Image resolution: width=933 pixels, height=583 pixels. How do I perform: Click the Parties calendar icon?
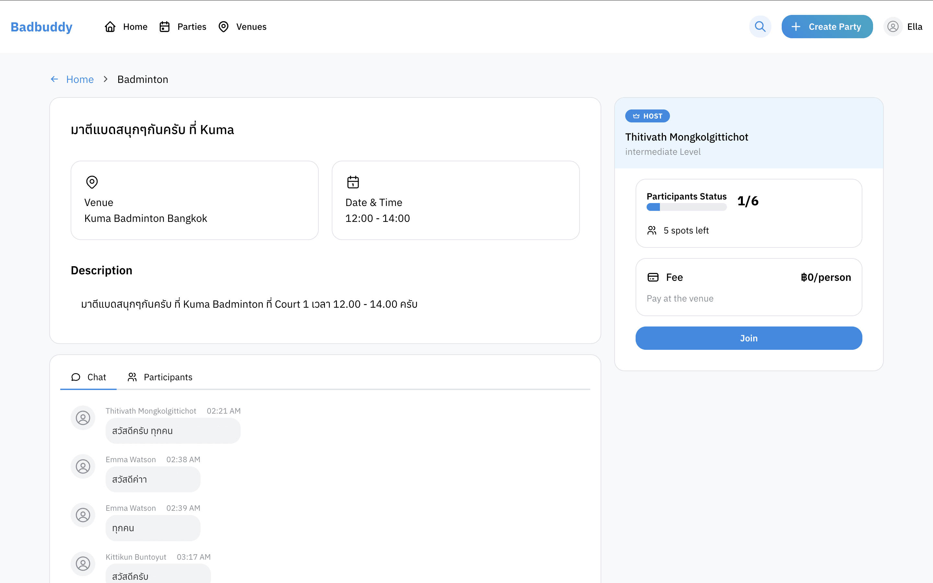pos(165,27)
